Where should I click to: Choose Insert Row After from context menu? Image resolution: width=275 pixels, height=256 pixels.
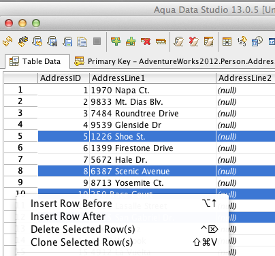click(123, 217)
